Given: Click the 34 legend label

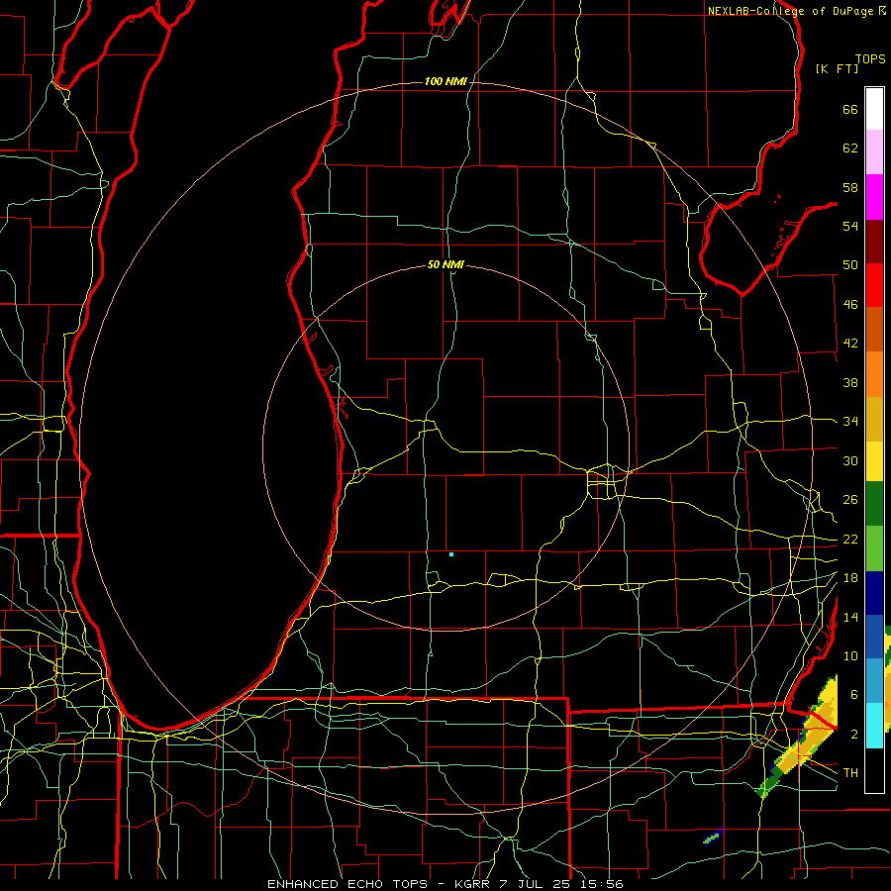Looking at the screenshot, I should tap(850, 422).
